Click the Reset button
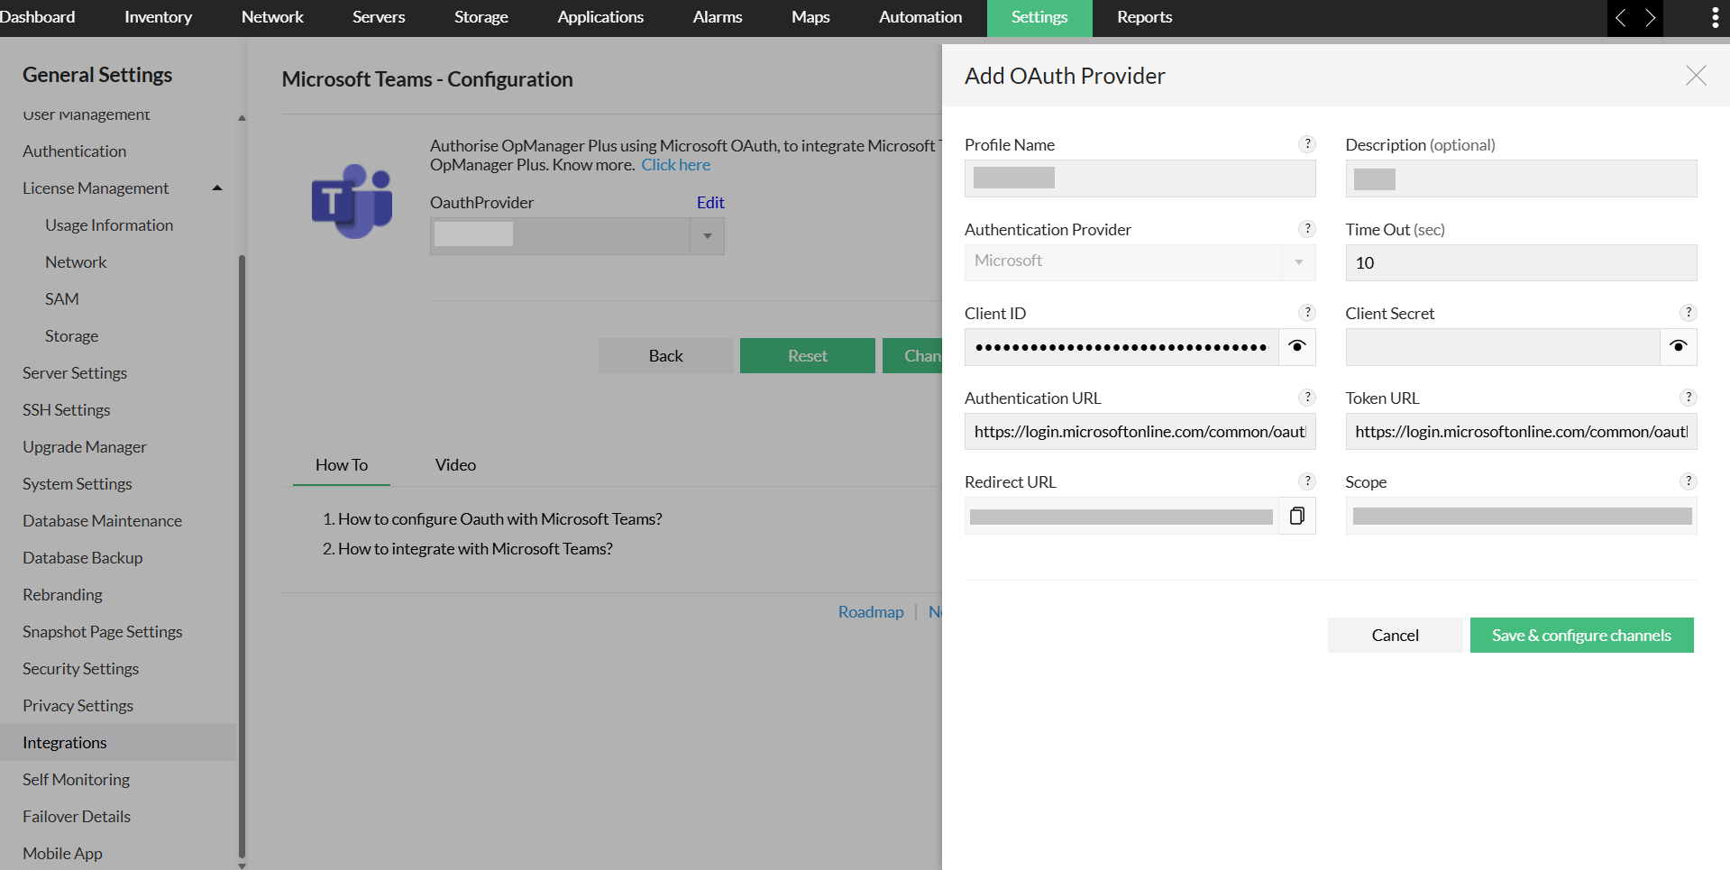This screenshot has height=870, width=1730. tap(808, 355)
